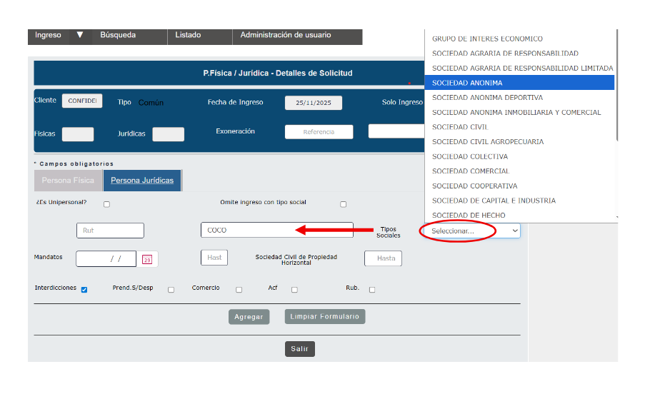Uncheck the Interdicciones checkbox
Screen dimensions: 645x394
84,290
